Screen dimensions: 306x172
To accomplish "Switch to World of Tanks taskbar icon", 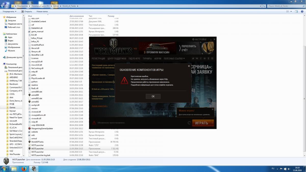I will coord(34,168).
